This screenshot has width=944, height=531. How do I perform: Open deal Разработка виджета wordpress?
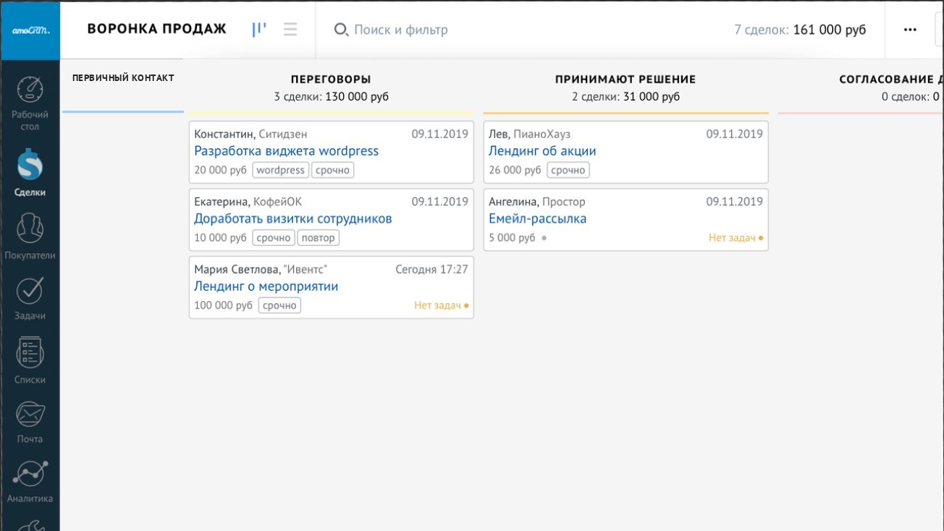pyautogui.click(x=287, y=151)
